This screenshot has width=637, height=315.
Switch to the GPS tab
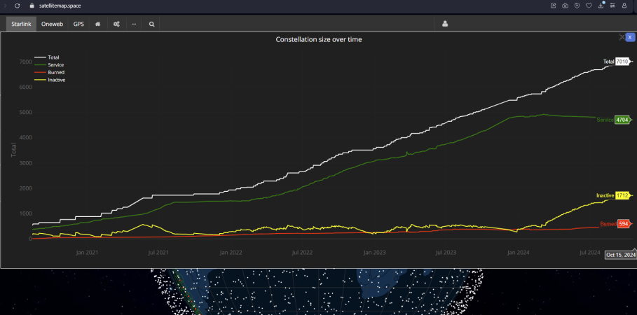point(78,24)
